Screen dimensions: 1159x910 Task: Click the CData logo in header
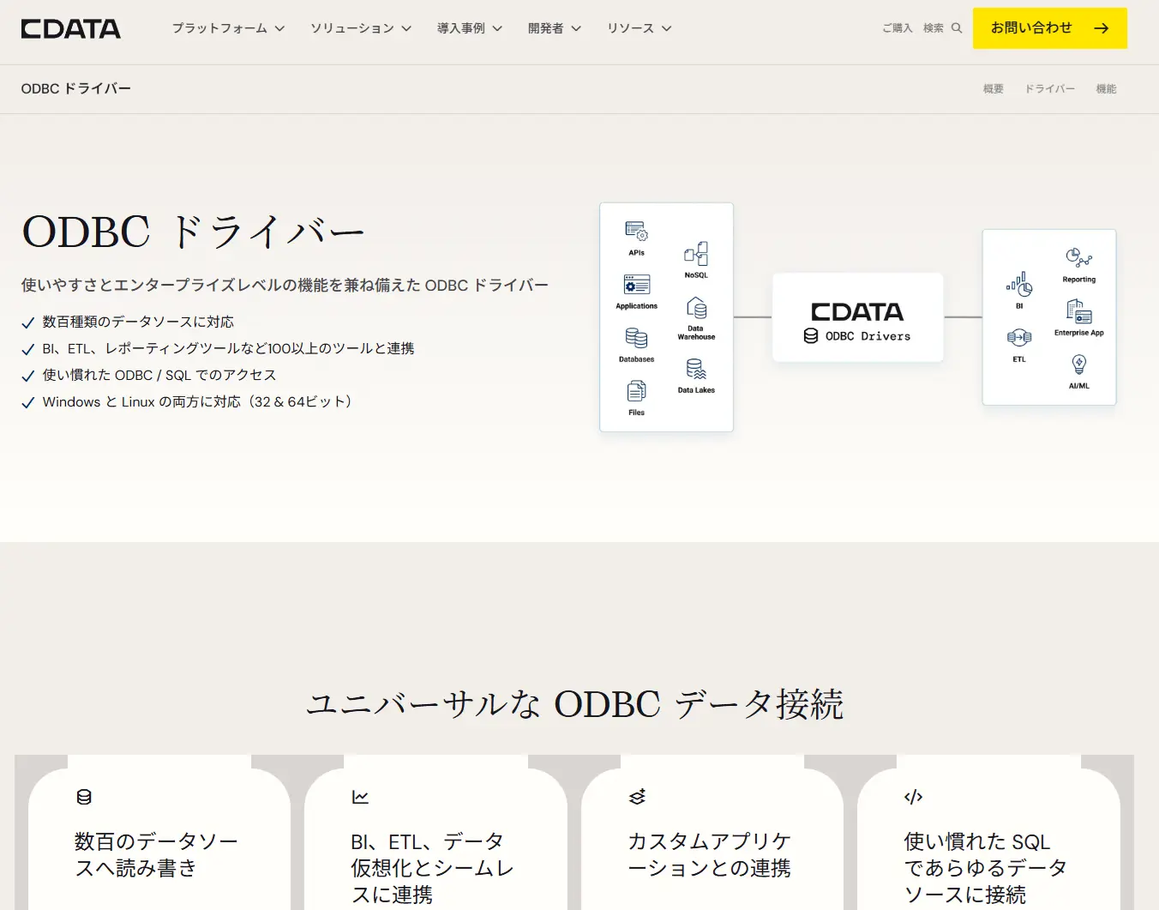71,28
